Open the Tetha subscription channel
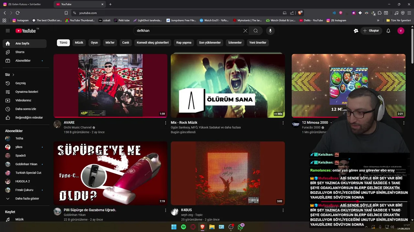 point(25,138)
